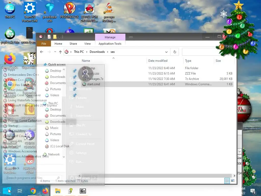261x196 pixels.
Task: Click Search programs and files box in Start menu
Action: point(33,178)
